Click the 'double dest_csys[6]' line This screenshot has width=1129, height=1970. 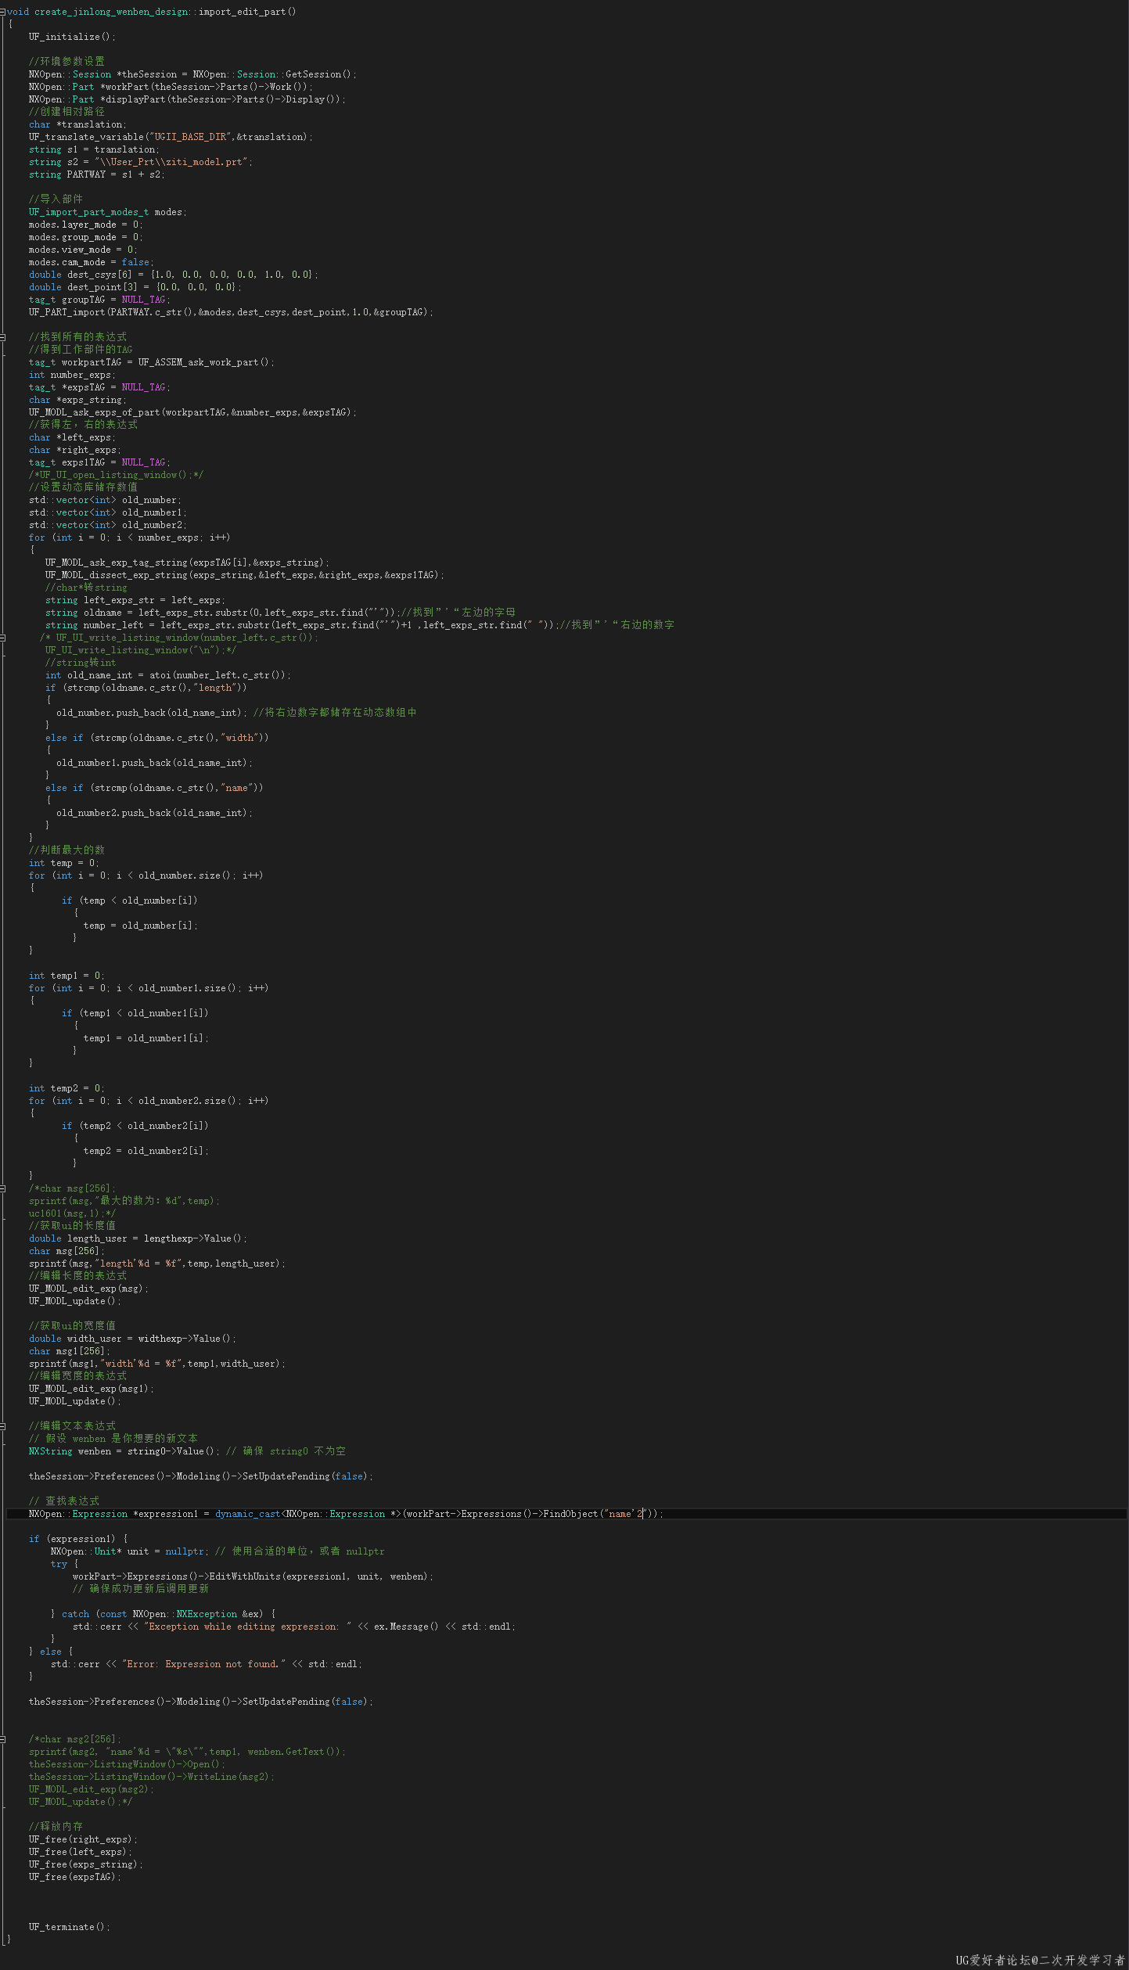click(x=174, y=275)
